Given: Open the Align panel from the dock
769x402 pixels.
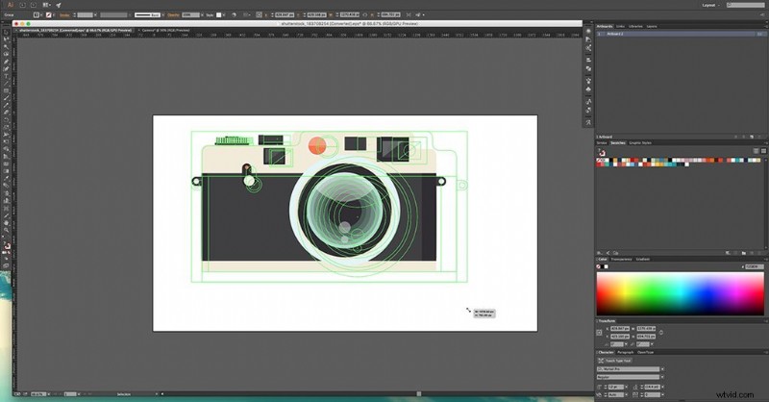Looking at the screenshot, I should pyautogui.click(x=588, y=60).
